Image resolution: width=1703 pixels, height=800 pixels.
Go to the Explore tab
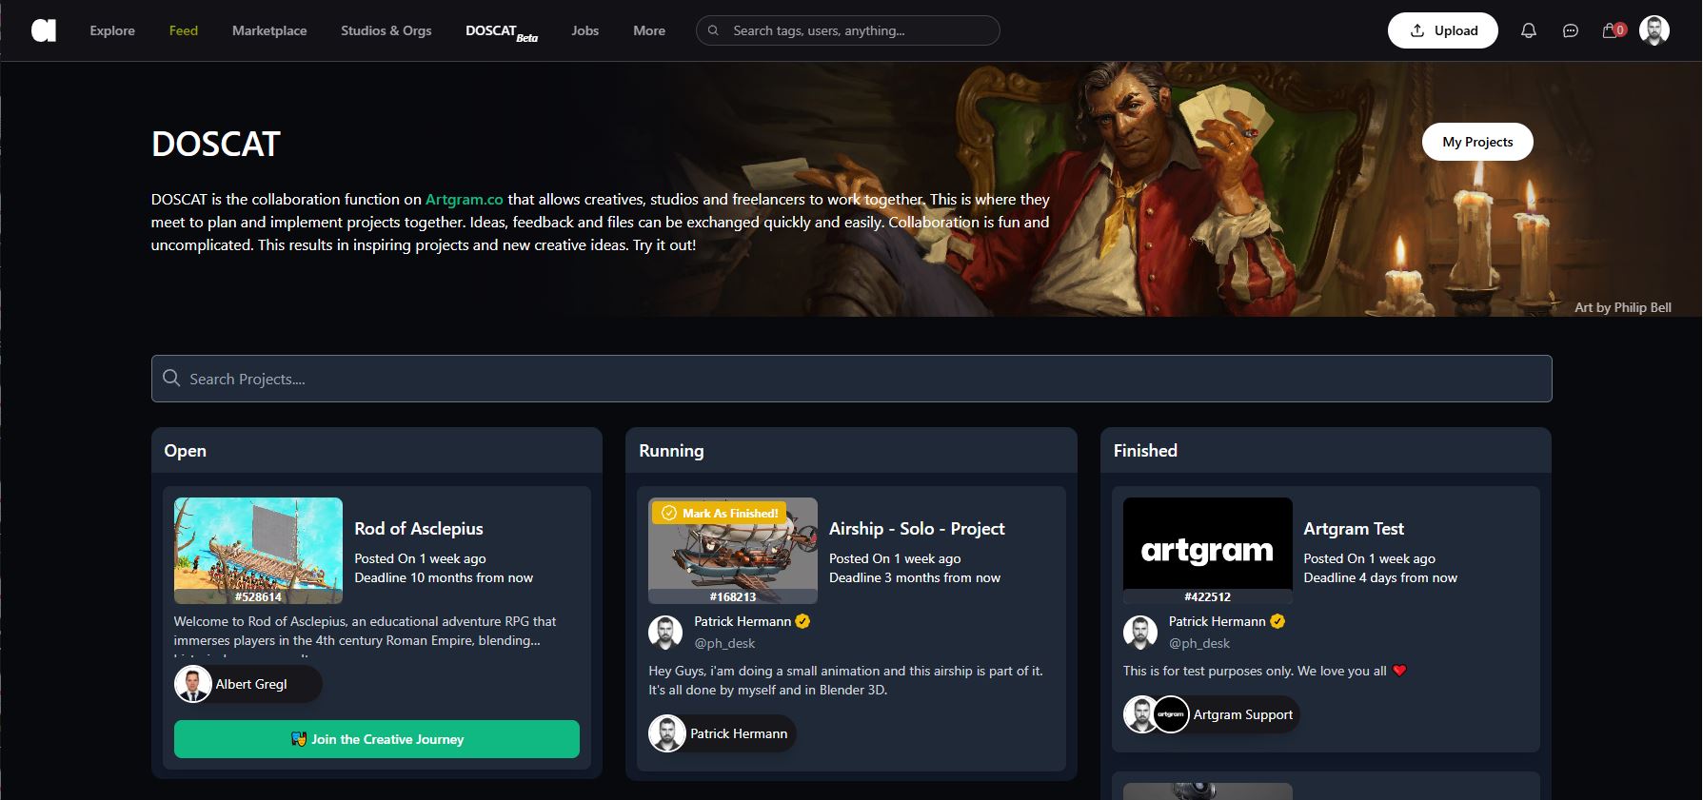coord(112,30)
